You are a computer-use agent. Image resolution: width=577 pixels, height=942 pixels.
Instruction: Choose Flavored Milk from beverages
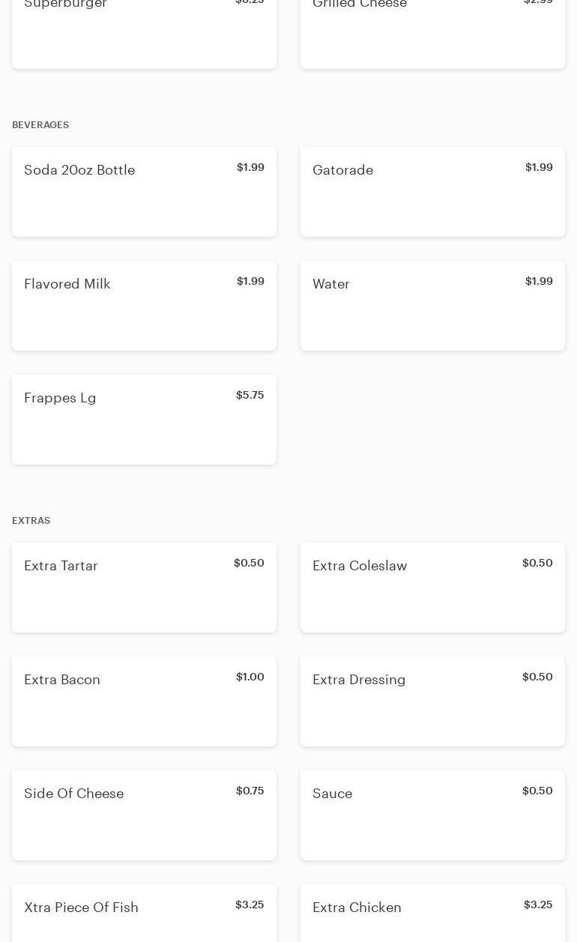click(144, 306)
